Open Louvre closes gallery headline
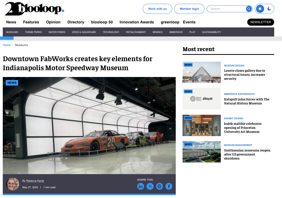The height and width of the screenshot is (198, 282). [x=244, y=74]
